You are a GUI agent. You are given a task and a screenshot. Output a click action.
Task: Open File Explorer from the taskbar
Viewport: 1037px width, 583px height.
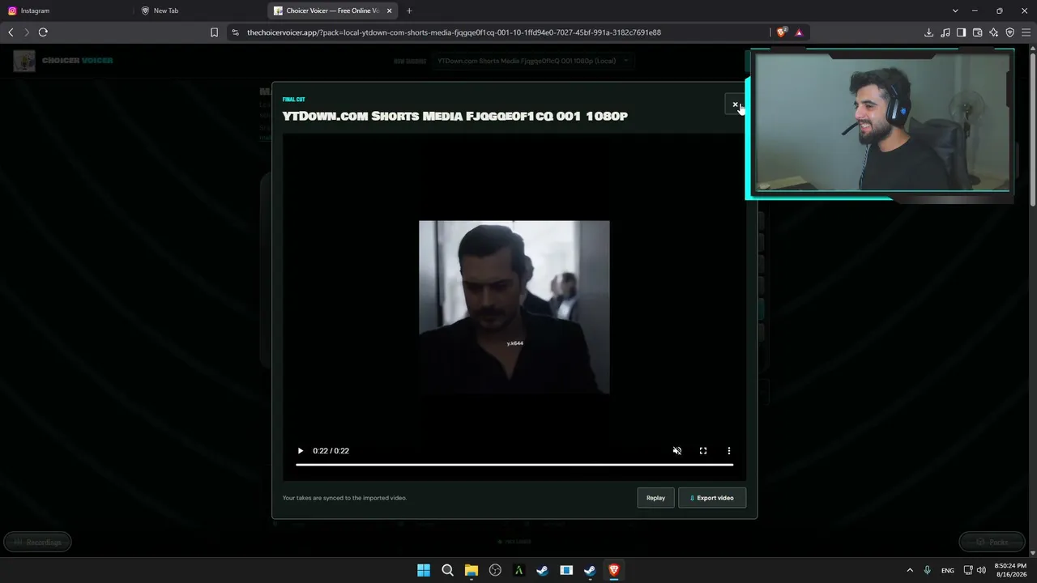(472, 570)
